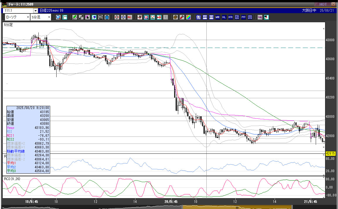
Task: Select the pointer selection tool
Action: tap(88, 17)
